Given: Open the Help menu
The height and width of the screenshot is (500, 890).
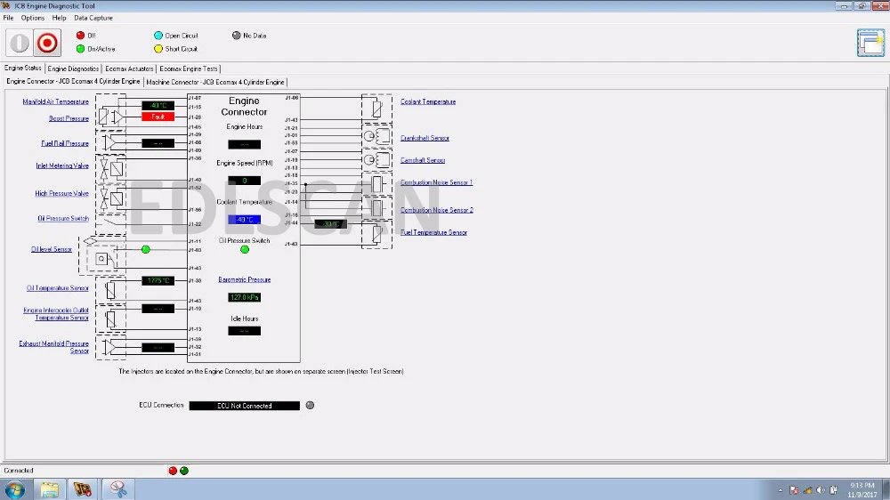Looking at the screenshot, I should [x=59, y=18].
